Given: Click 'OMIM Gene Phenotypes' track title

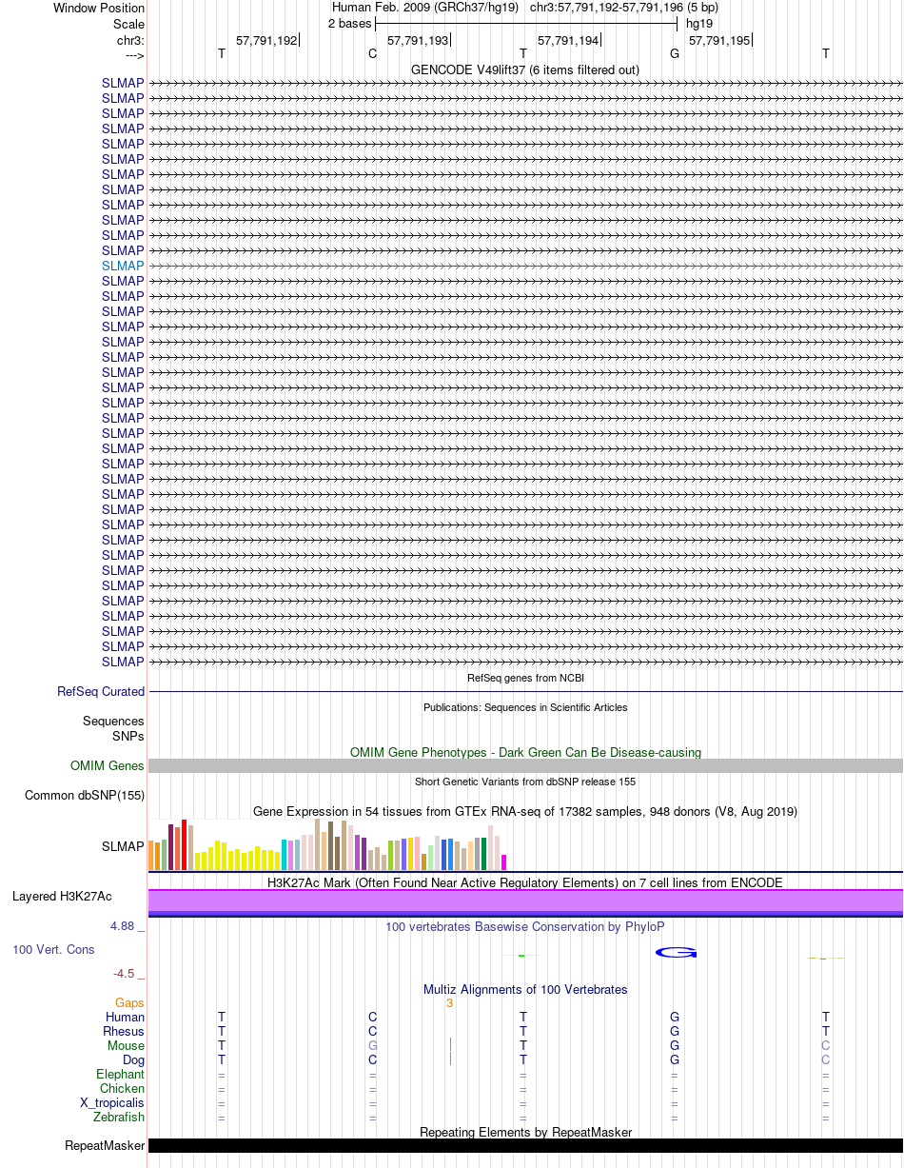Looking at the screenshot, I should click(x=525, y=753).
